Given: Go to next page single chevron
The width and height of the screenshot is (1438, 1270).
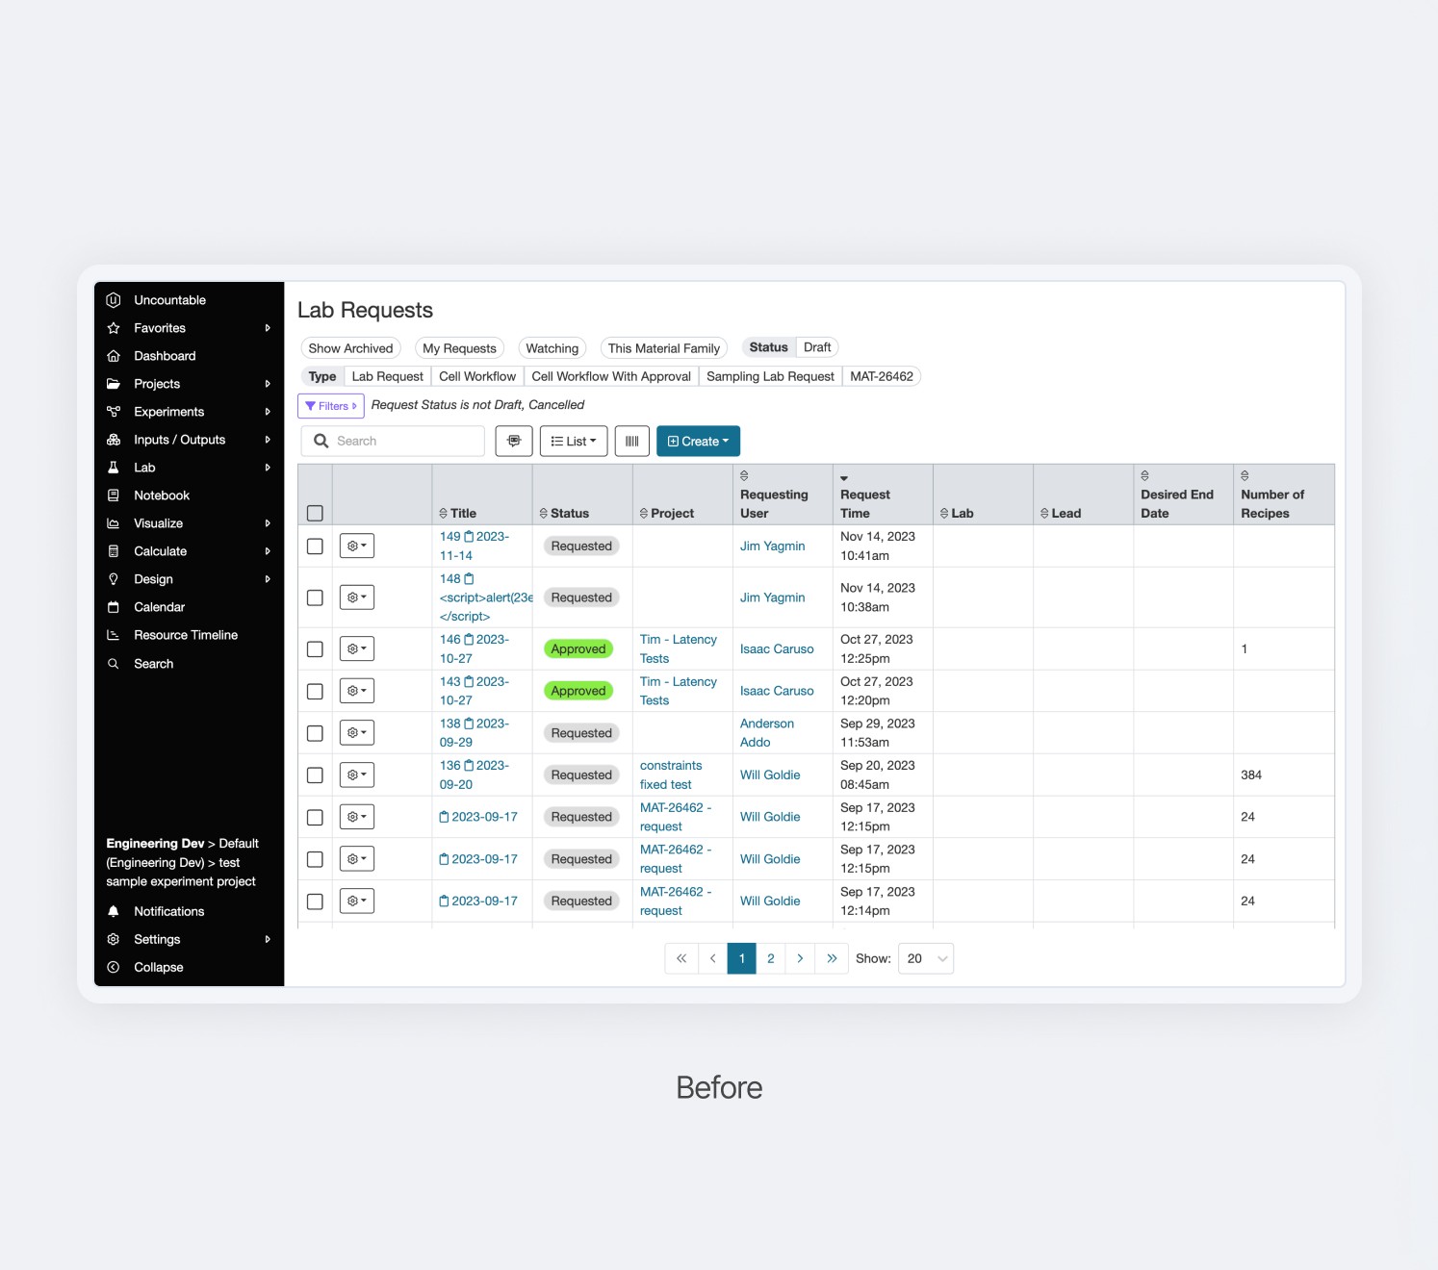Looking at the screenshot, I should click(800, 958).
